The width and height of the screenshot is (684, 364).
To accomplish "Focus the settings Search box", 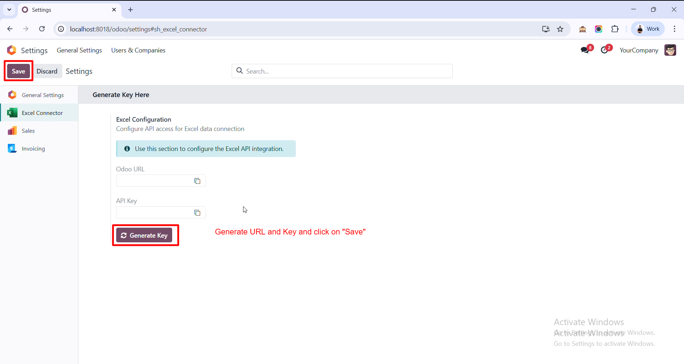I will pos(342,71).
